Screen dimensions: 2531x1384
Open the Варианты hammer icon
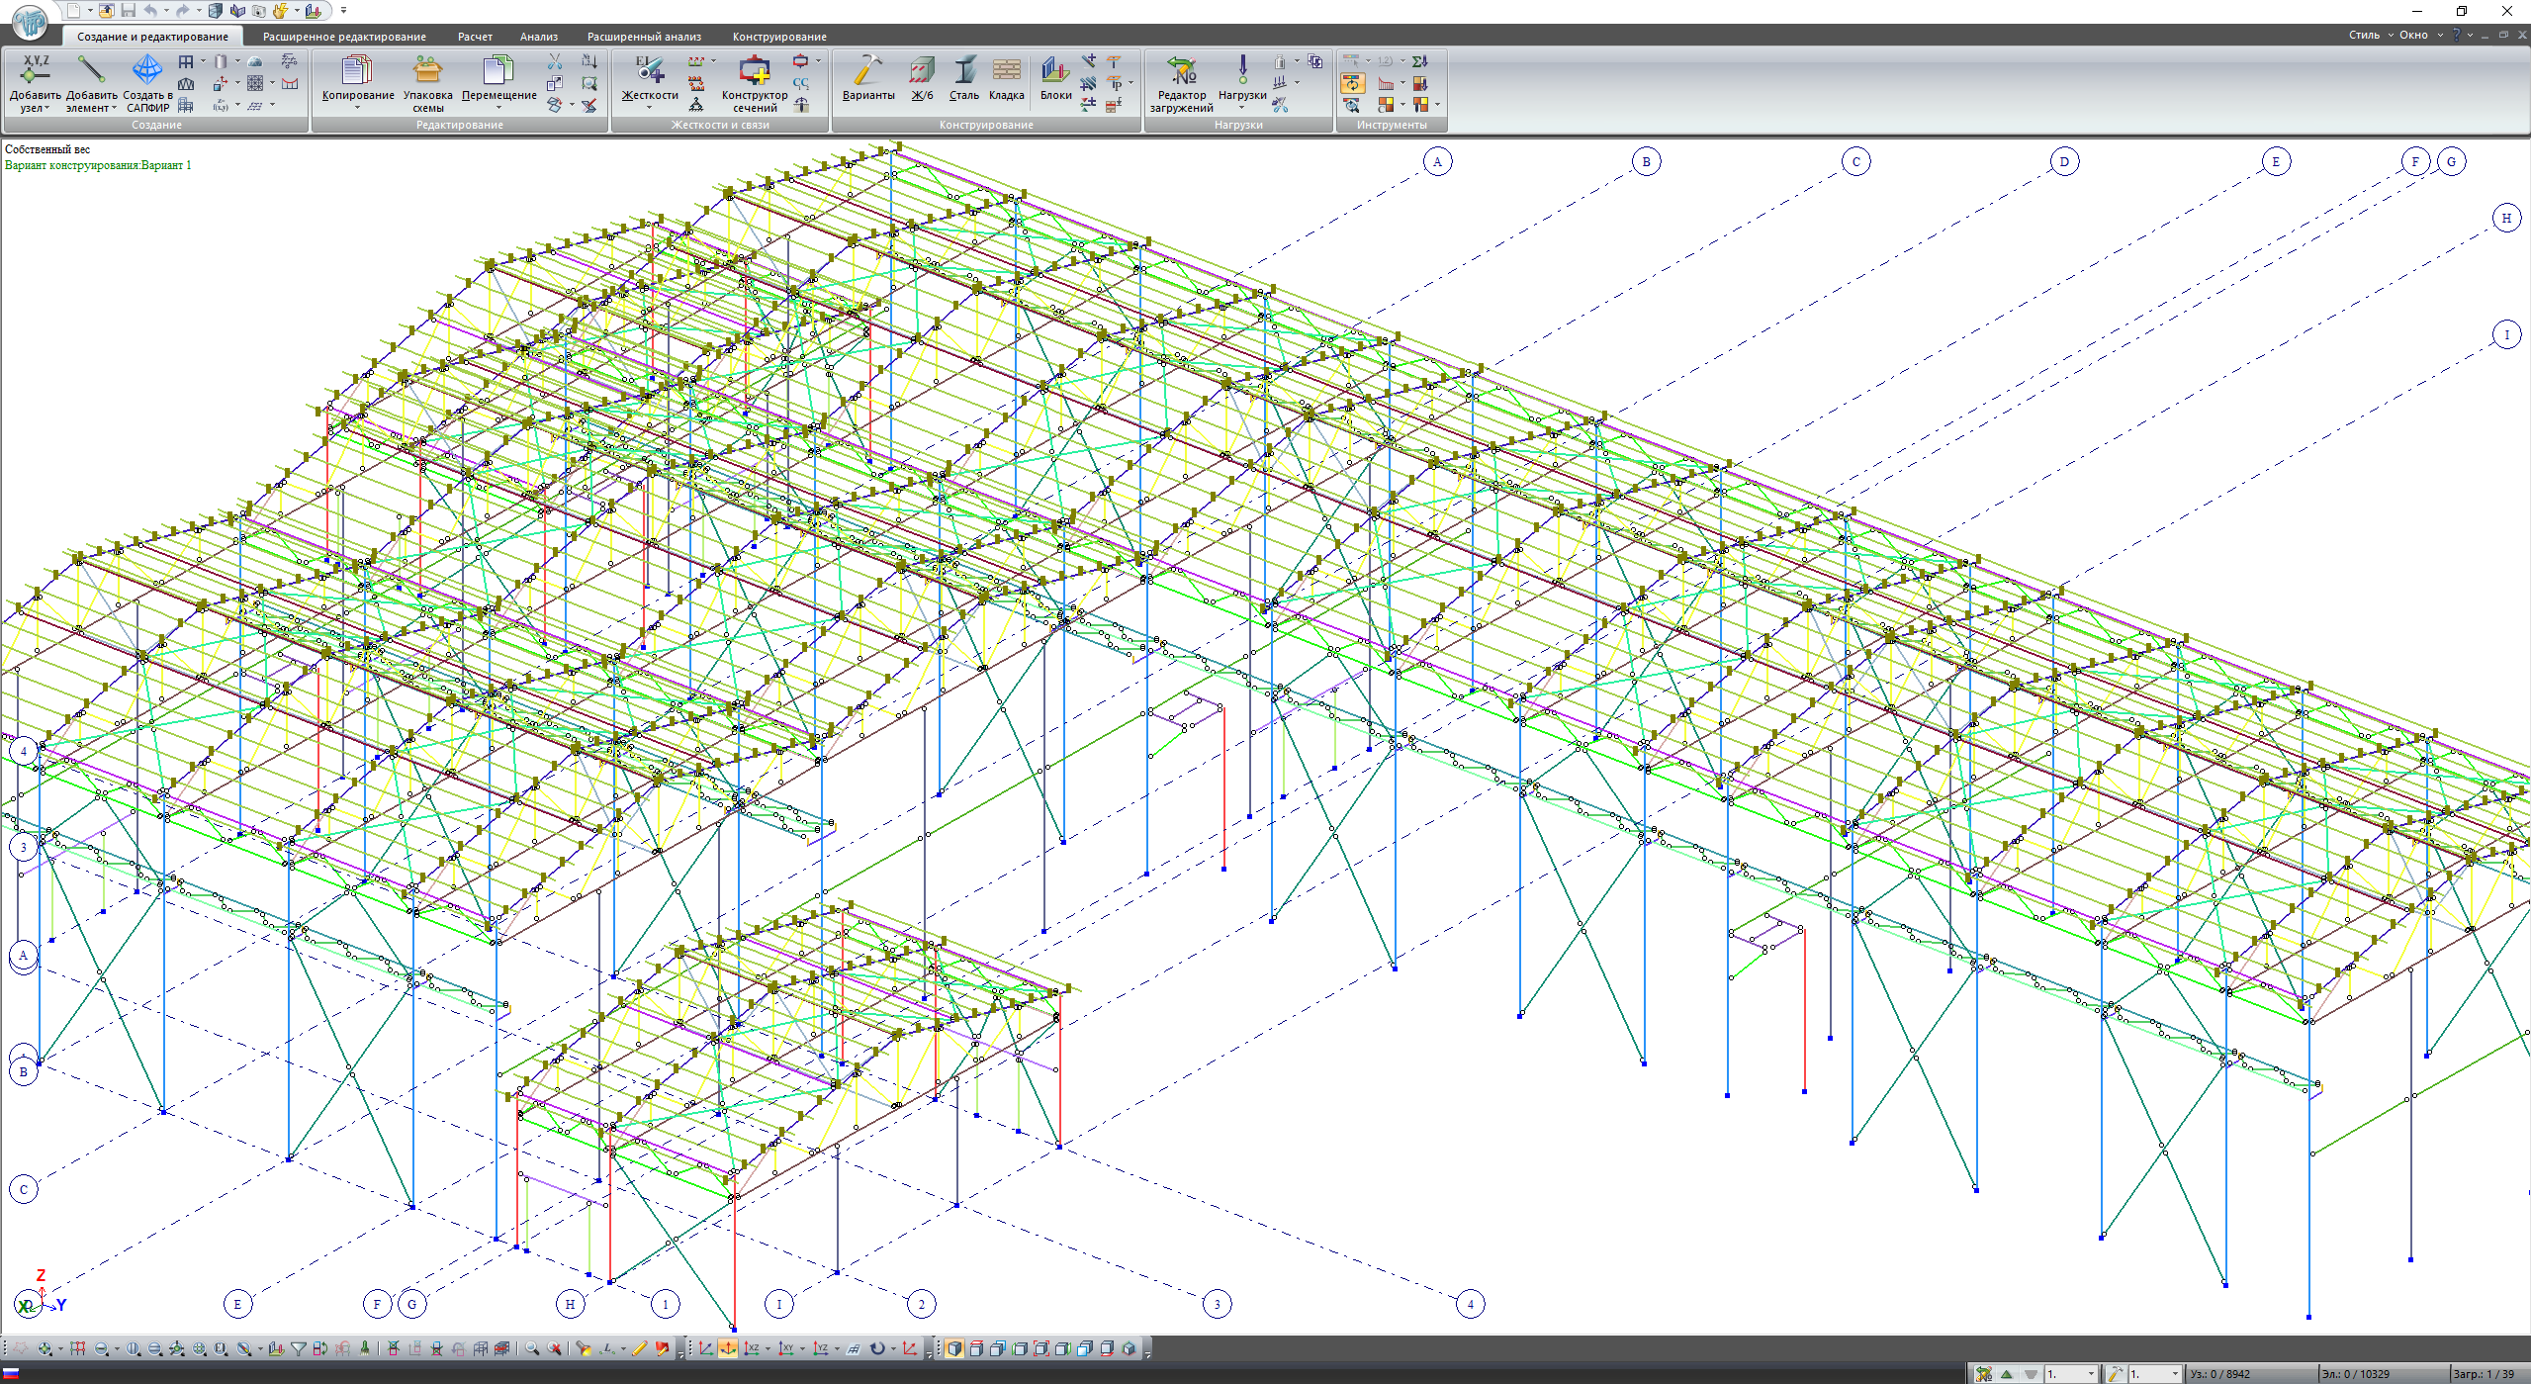[867, 71]
